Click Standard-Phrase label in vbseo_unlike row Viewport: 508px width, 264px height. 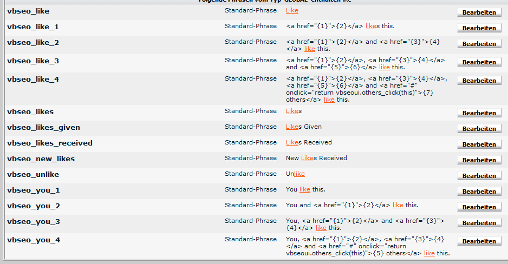251,174
